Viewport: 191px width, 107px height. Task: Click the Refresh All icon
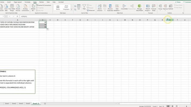coord(33,6)
